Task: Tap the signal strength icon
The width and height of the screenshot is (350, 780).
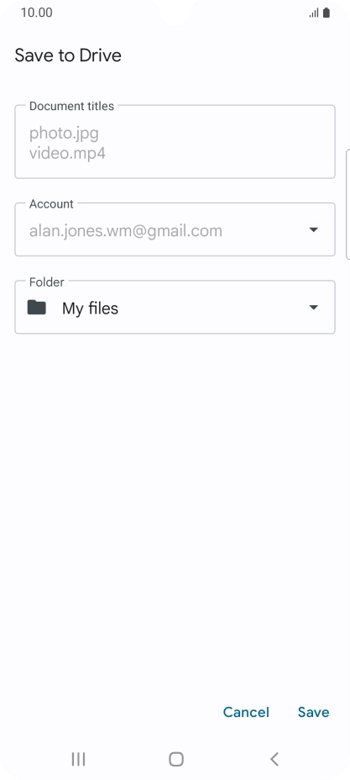Action: tap(314, 13)
